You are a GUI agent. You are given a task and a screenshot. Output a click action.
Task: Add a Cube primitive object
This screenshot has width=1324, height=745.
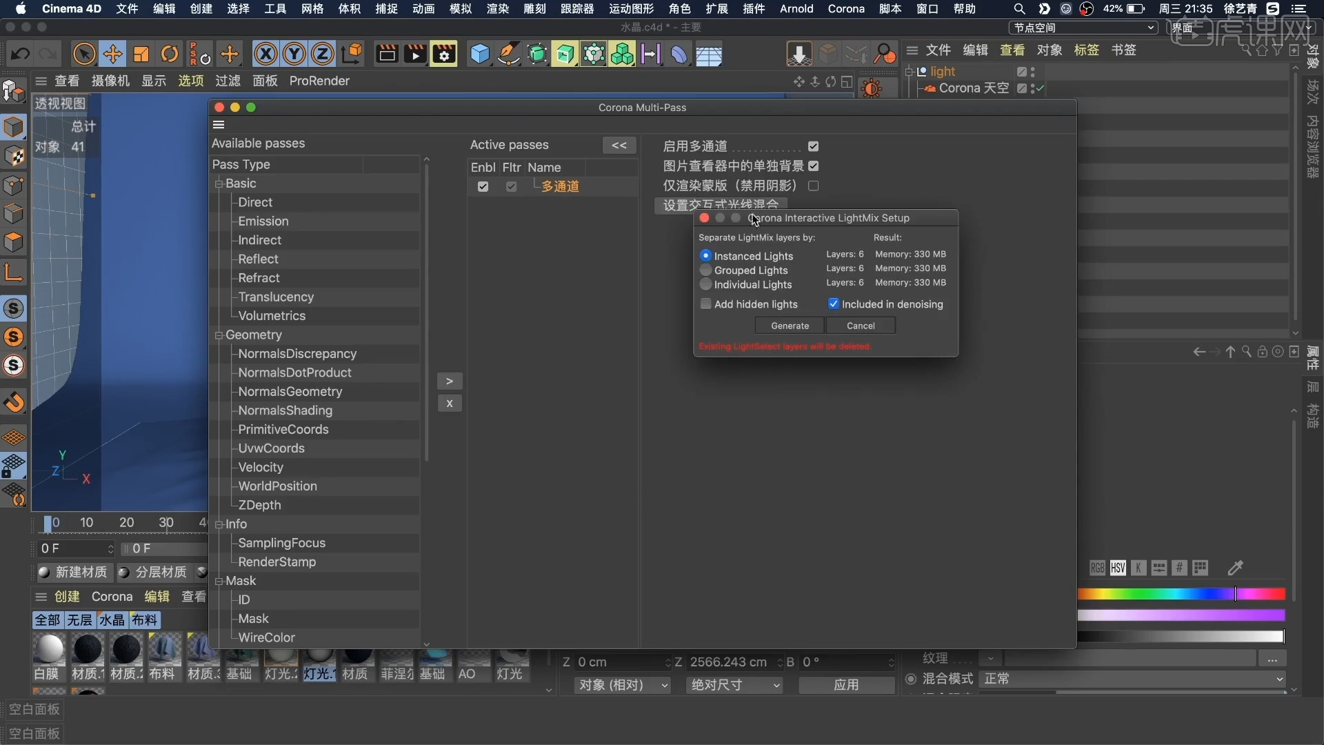[479, 54]
